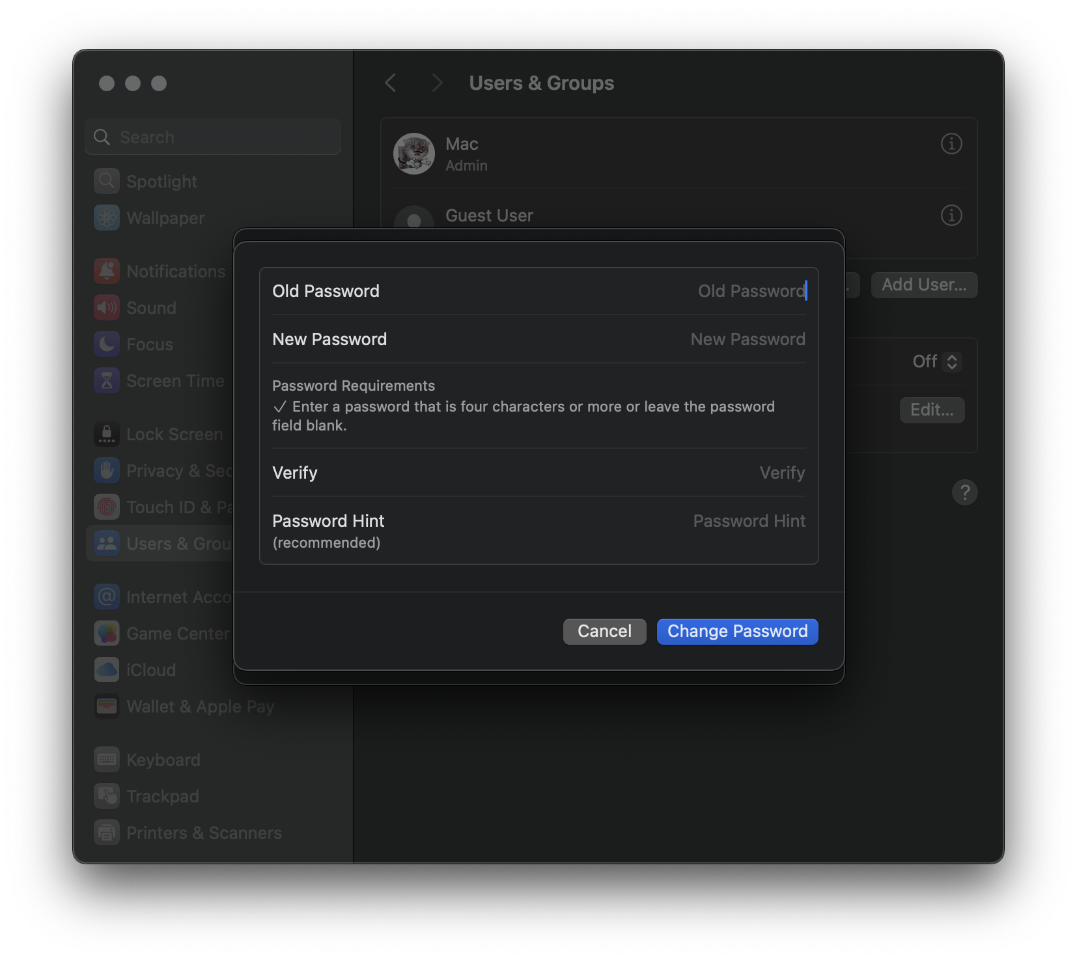Open Trackpad settings in sidebar
The height and width of the screenshot is (960, 1077).
point(162,797)
